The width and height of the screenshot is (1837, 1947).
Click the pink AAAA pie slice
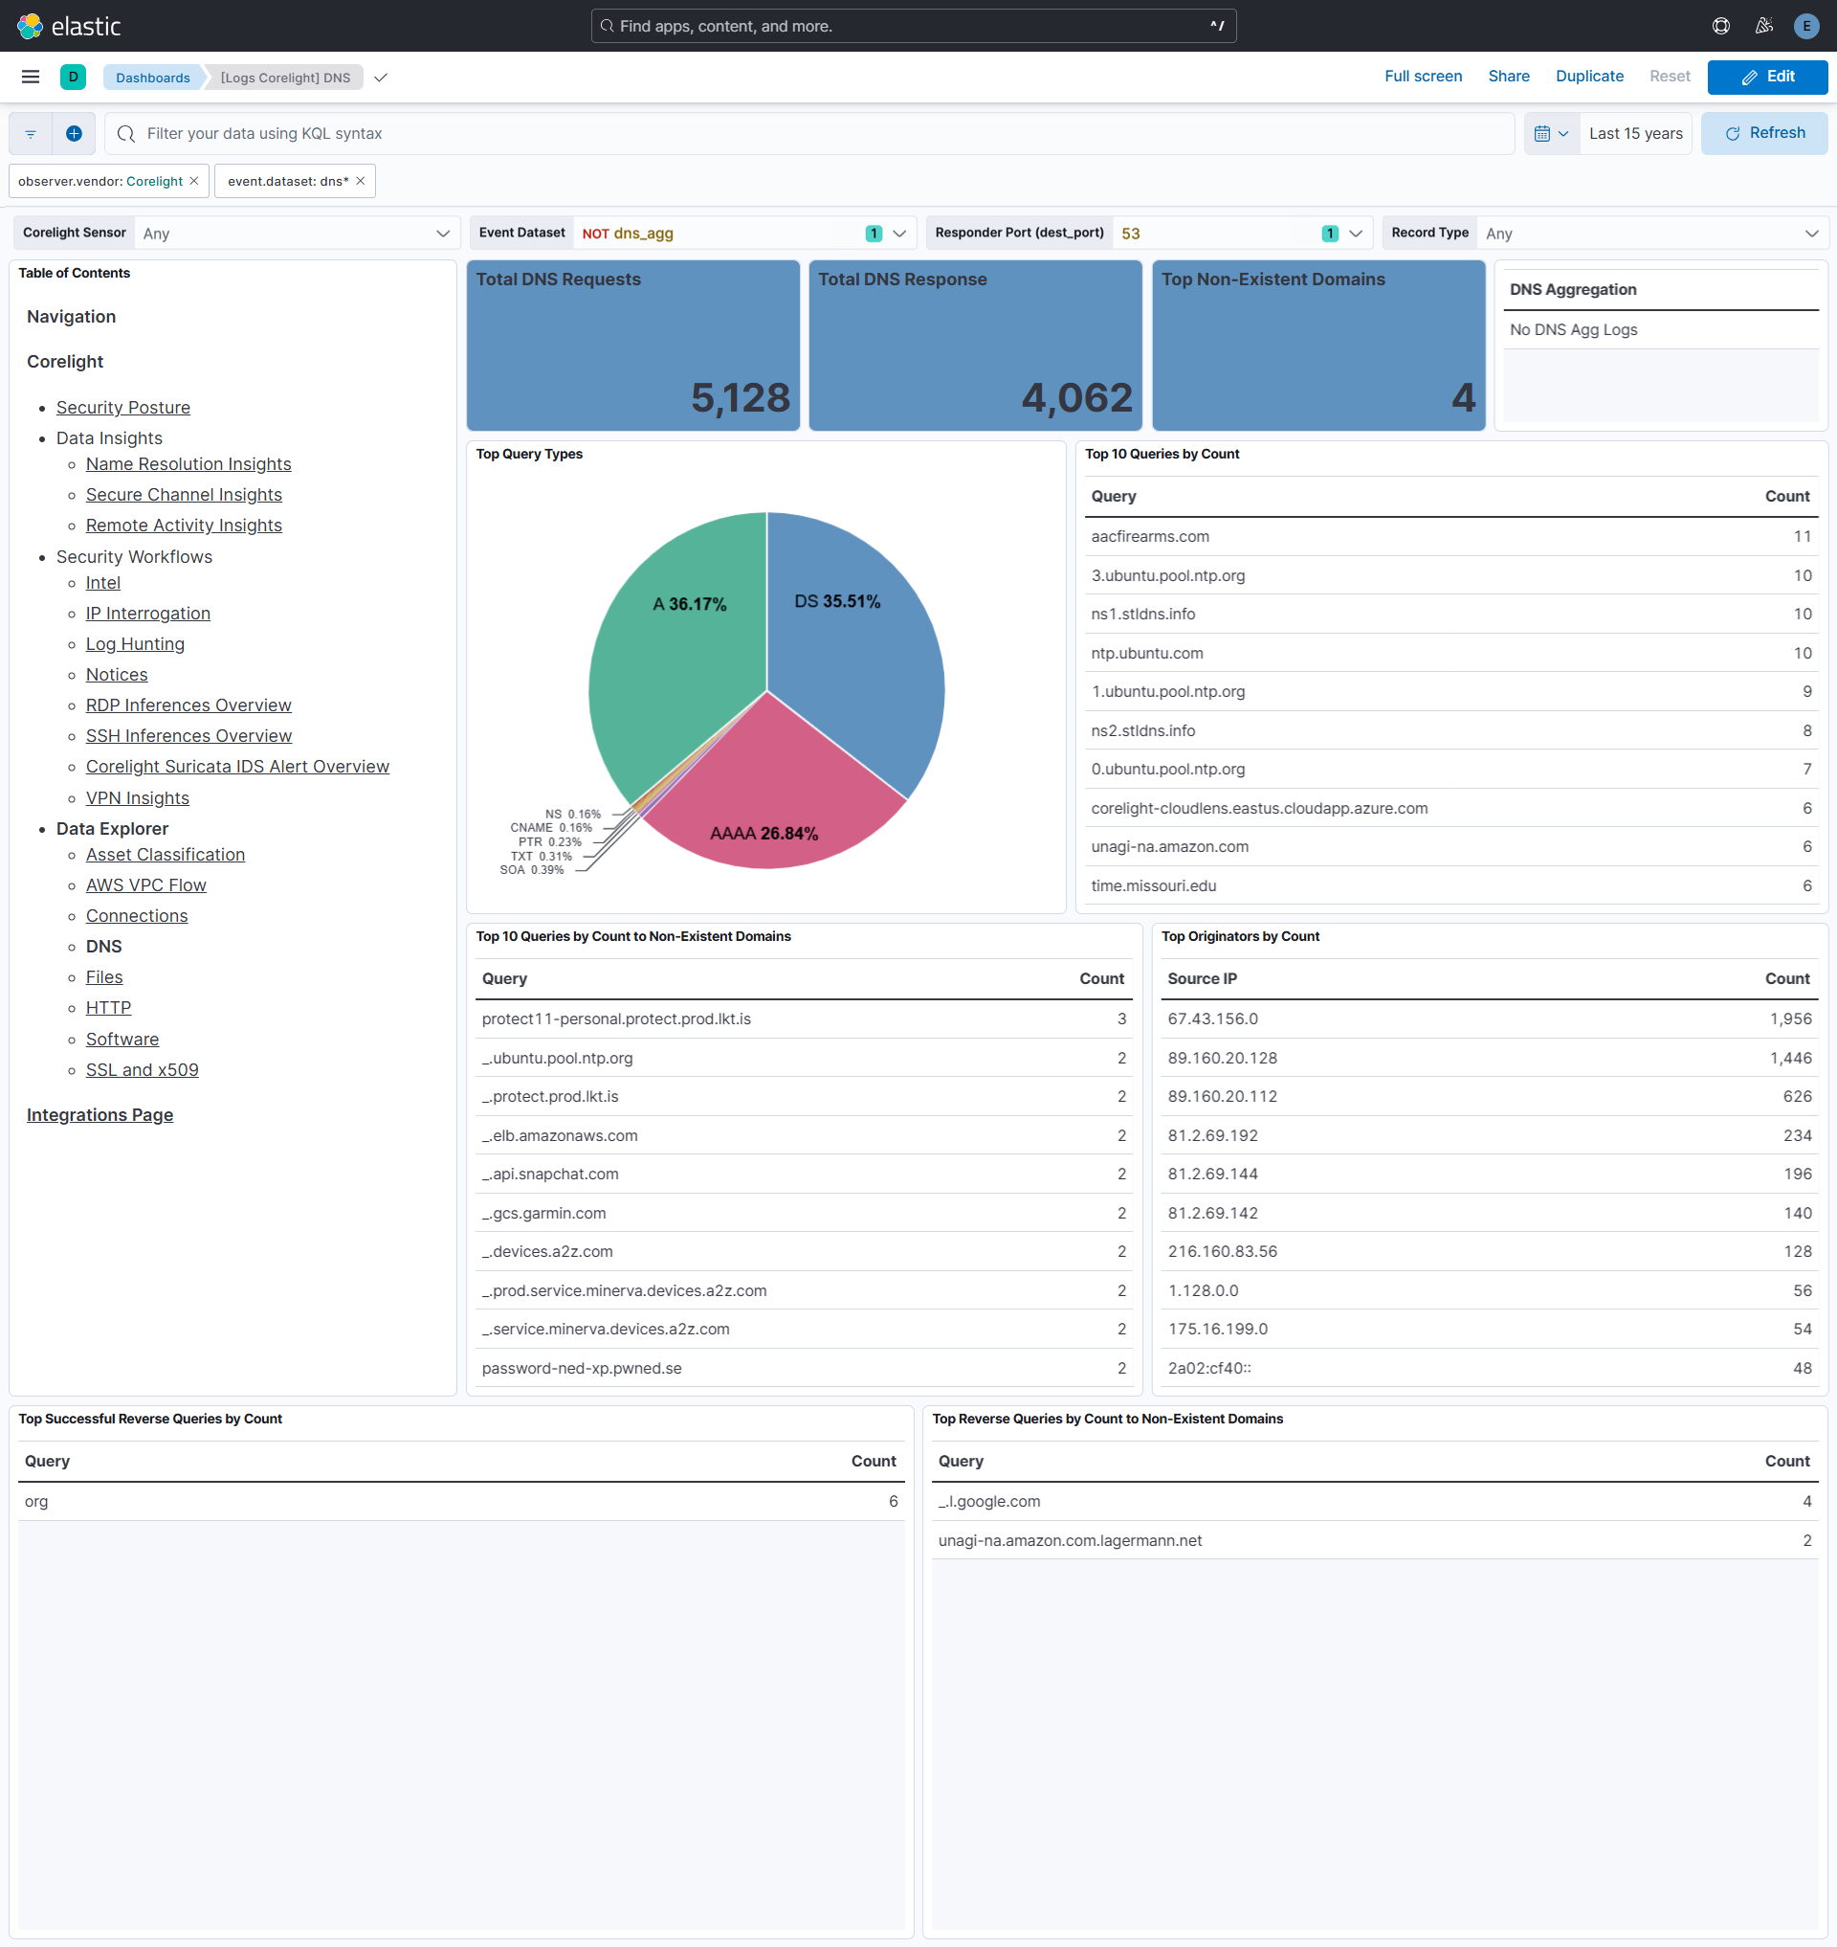(x=774, y=794)
